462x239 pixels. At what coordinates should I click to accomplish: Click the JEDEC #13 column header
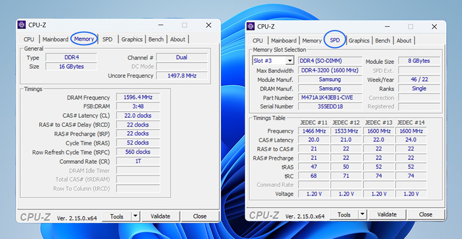pyautogui.click(x=379, y=122)
